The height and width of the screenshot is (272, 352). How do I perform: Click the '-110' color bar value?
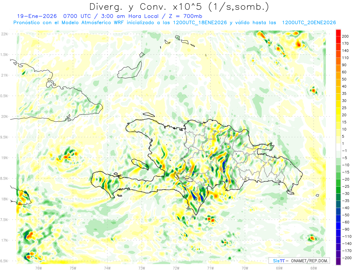347,236
